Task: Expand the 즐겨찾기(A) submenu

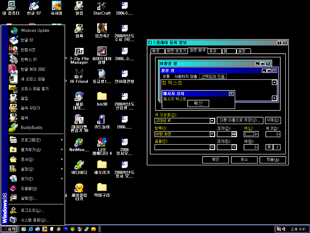Action: tap(36, 150)
